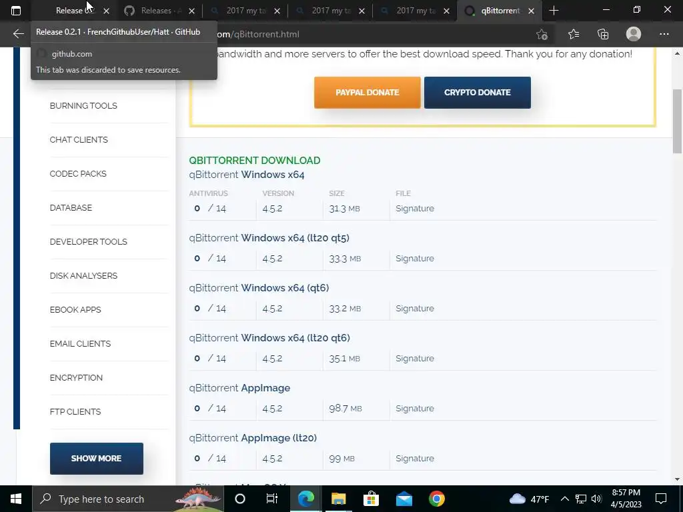The image size is (683, 512).
Task: Close the Release 0.2.1 tab
Action: pos(106,11)
